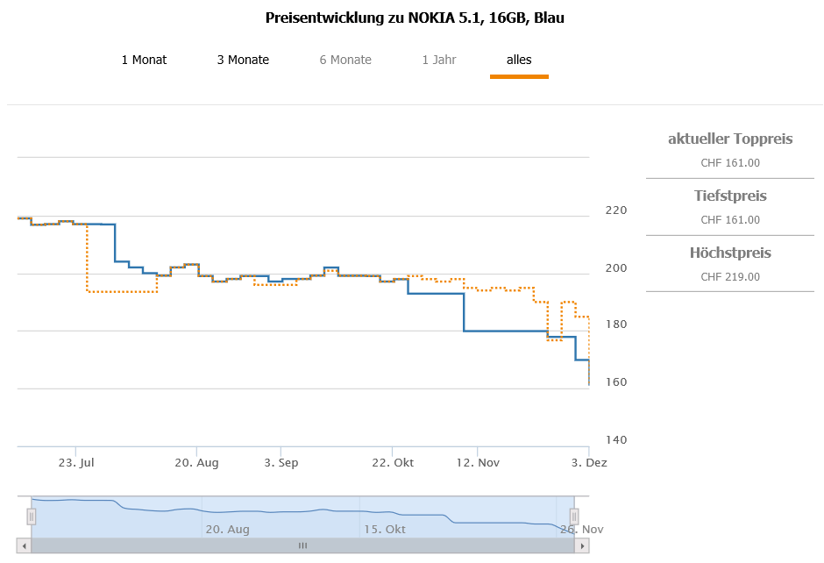Click the right range handle of navigator

coord(574,517)
